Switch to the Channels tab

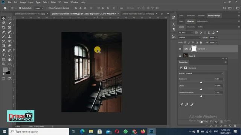(191, 27)
